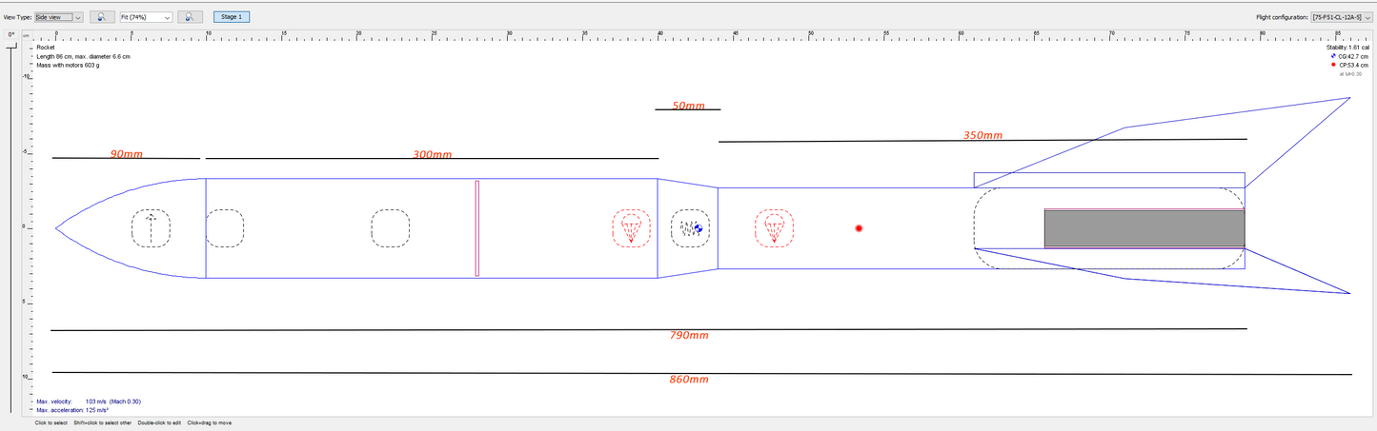Select the red parachute in the transition-side body tube
The width and height of the screenshot is (1377, 431).
click(x=774, y=228)
